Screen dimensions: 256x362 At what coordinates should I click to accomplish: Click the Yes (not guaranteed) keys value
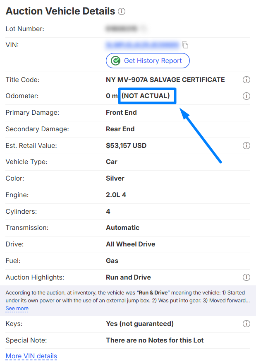pos(140,323)
